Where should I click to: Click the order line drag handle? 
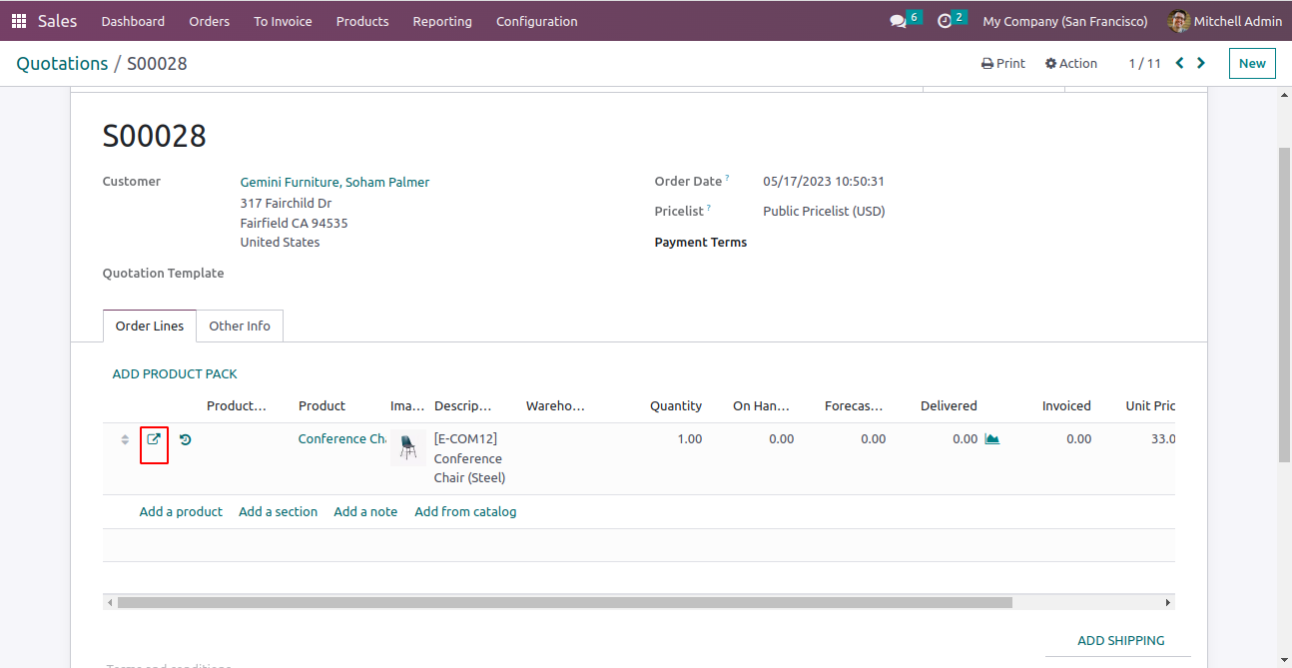(x=125, y=439)
